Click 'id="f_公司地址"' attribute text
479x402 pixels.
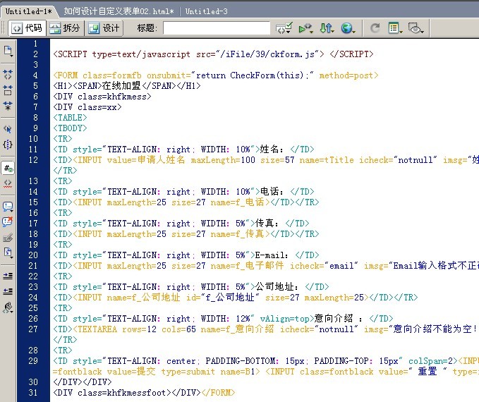223,298
